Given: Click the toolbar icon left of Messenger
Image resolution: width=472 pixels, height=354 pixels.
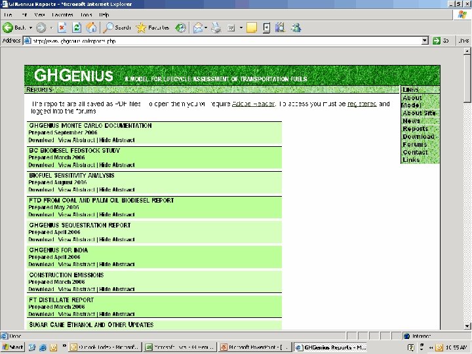Looking at the screenshot, I should 280,28.
